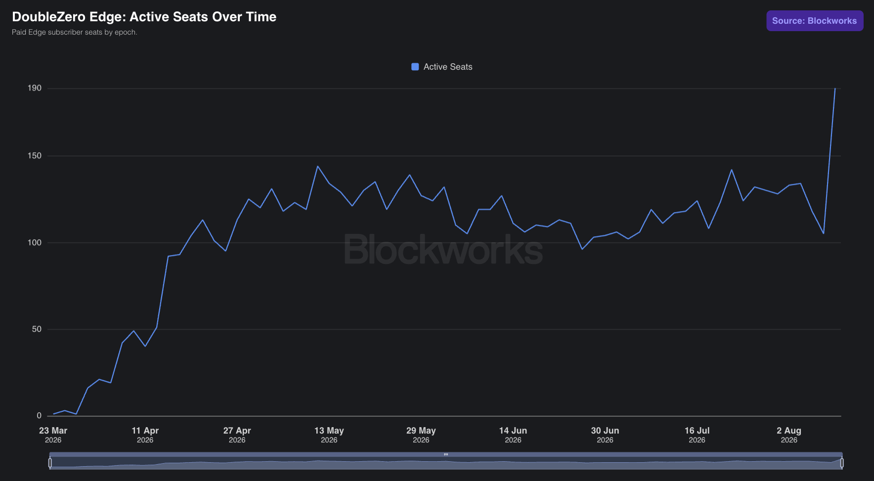Click the range slider top grip bar
The image size is (874, 481).
446,454
